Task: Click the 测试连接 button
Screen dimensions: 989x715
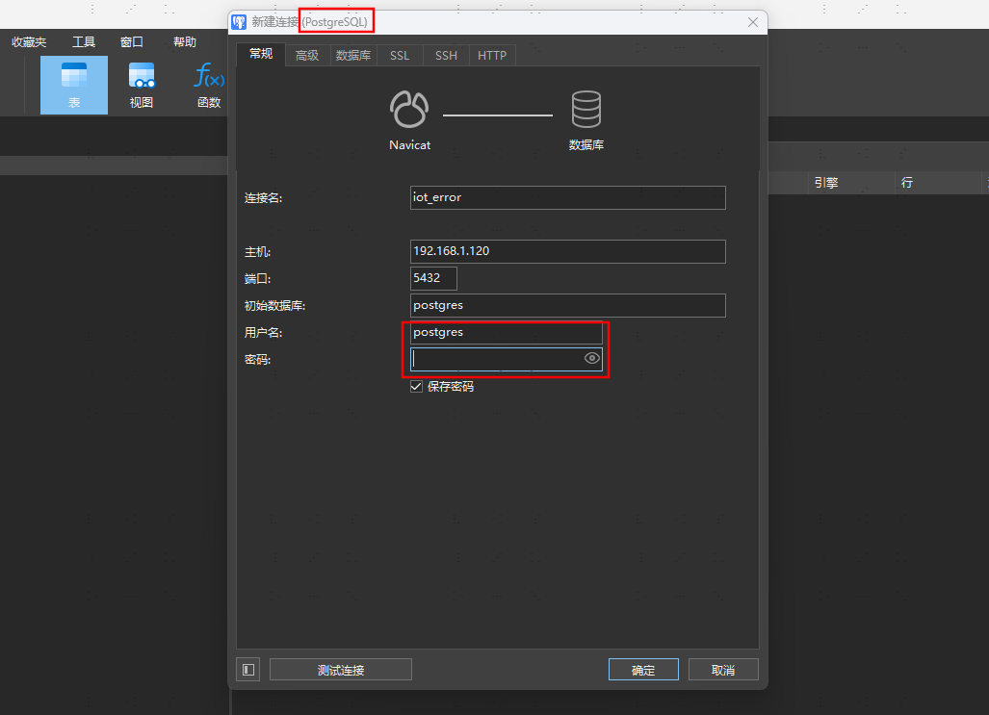Action: tap(341, 670)
